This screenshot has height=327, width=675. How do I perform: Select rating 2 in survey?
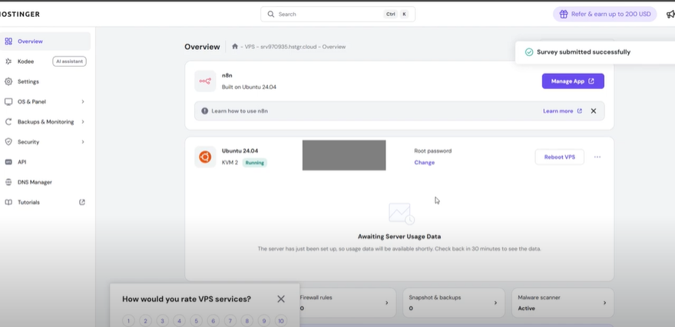[145, 321]
